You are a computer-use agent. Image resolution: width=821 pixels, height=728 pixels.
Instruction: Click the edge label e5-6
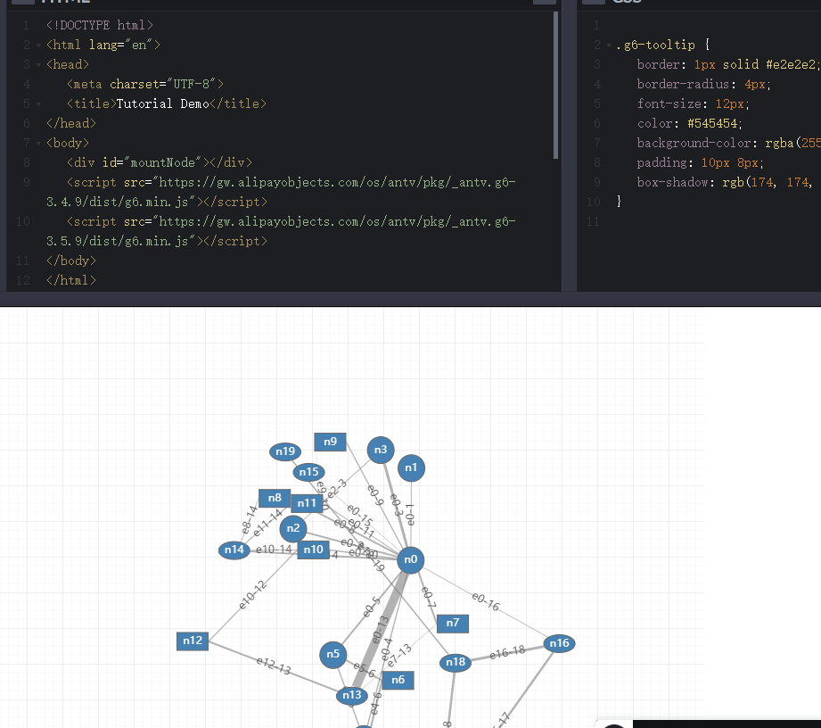click(365, 670)
